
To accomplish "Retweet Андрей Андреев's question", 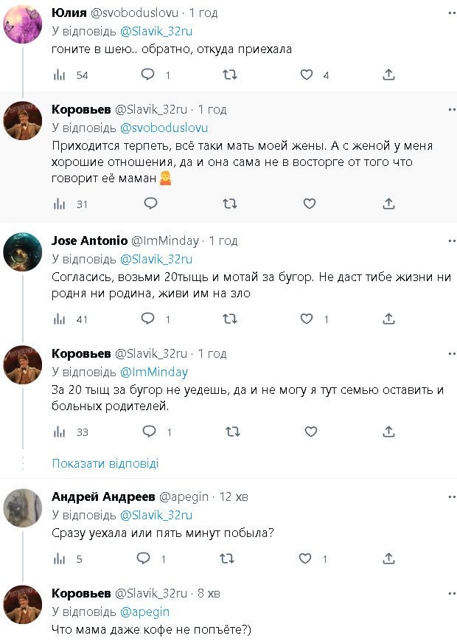I will [x=229, y=559].
